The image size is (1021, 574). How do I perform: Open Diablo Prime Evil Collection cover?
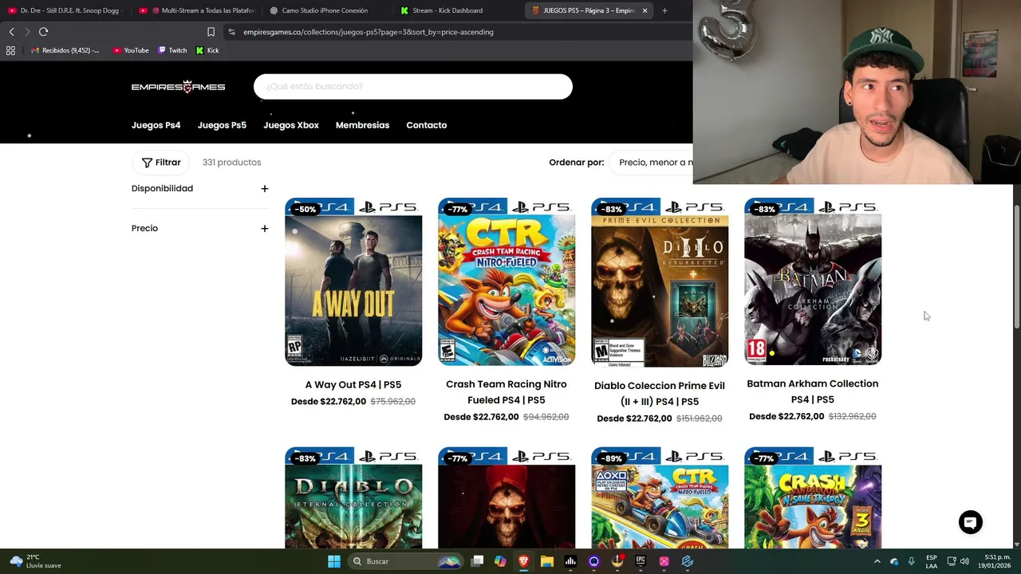click(x=660, y=282)
